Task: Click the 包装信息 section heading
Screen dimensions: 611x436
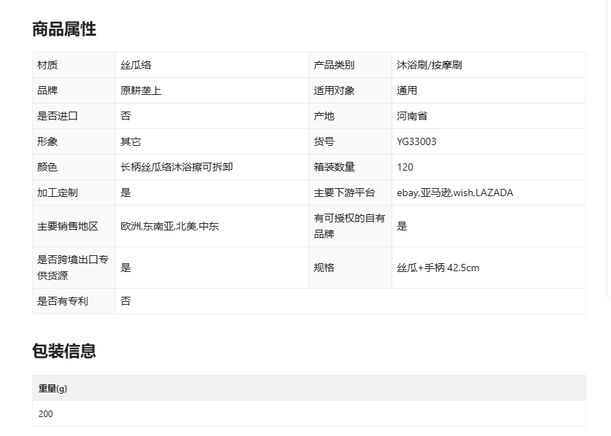Action: pyautogui.click(x=64, y=351)
